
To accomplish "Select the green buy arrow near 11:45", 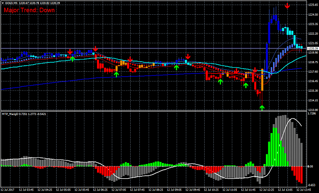I will tap(246, 85).
